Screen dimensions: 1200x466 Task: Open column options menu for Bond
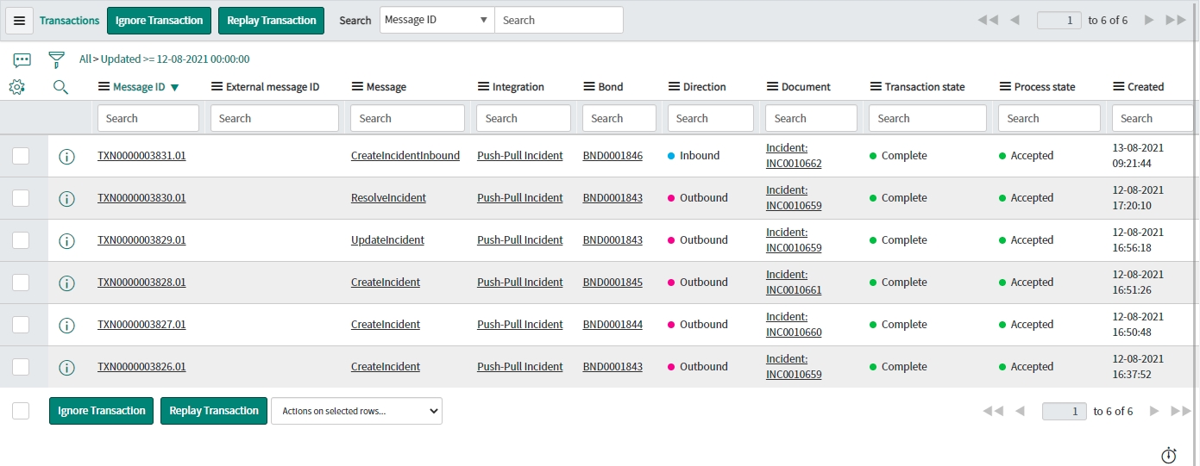coord(589,87)
